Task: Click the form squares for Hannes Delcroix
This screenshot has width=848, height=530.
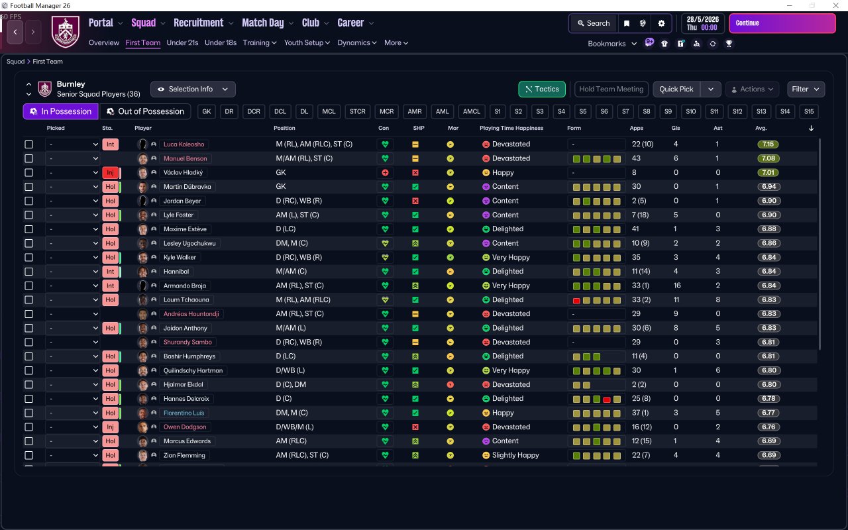Action: pyautogui.click(x=597, y=399)
